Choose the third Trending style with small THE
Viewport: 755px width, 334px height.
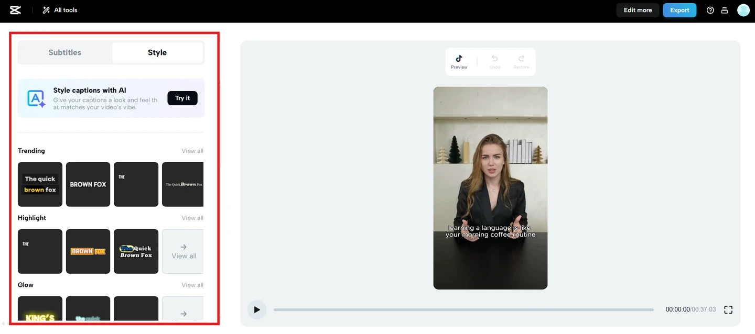click(136, 184)
